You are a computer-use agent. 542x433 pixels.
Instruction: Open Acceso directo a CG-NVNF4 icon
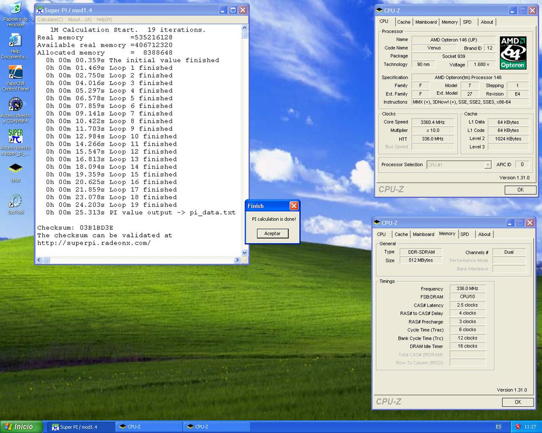click(x=15, y=110)
